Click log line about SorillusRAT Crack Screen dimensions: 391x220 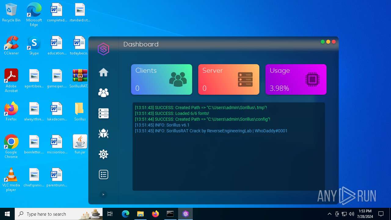pyautogui.click(x=211, y=131)
